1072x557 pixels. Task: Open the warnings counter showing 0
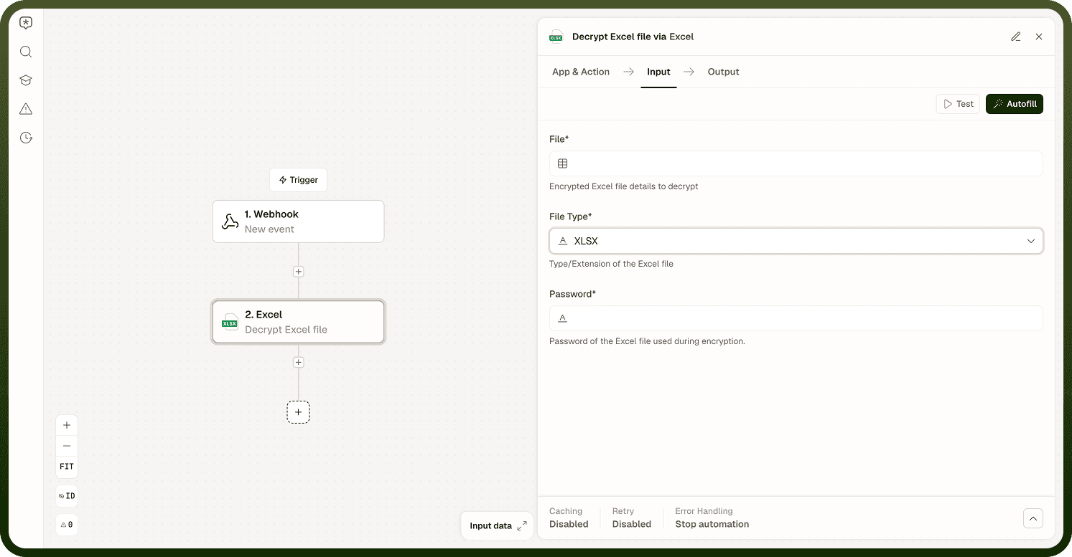tap(67, 525)
